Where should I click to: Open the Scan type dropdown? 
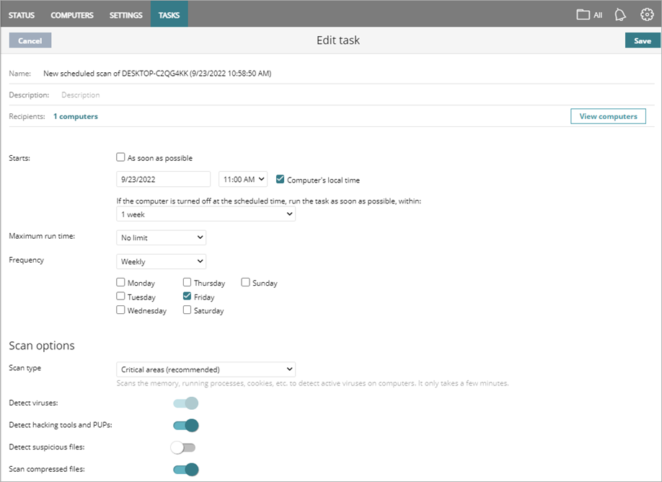pos(206,369)
